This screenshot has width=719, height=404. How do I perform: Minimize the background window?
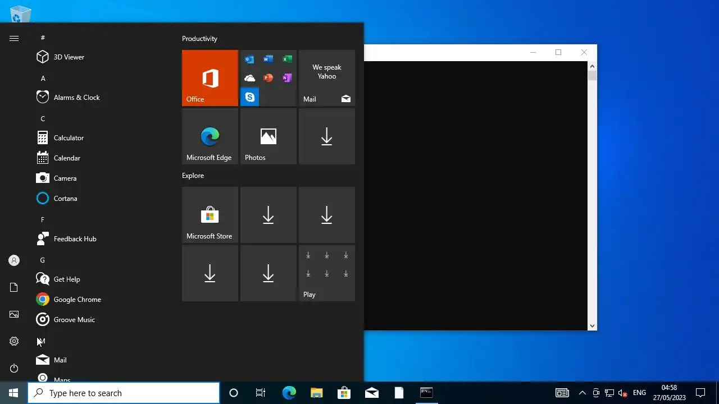click(x=533, y=52)
